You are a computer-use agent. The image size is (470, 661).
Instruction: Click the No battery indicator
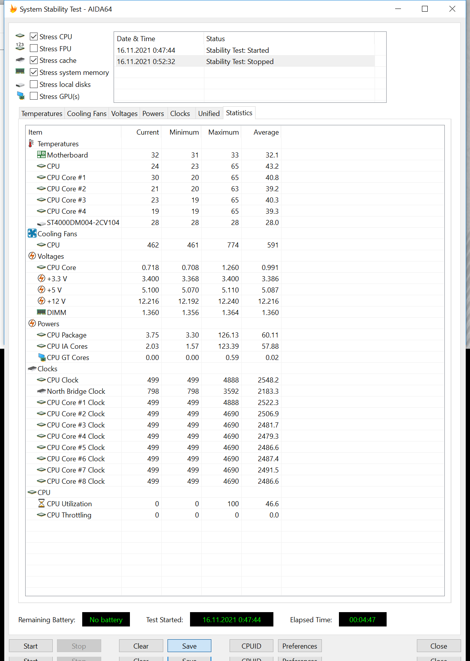[106, 619]
